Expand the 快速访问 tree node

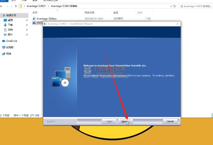point(1,15)
